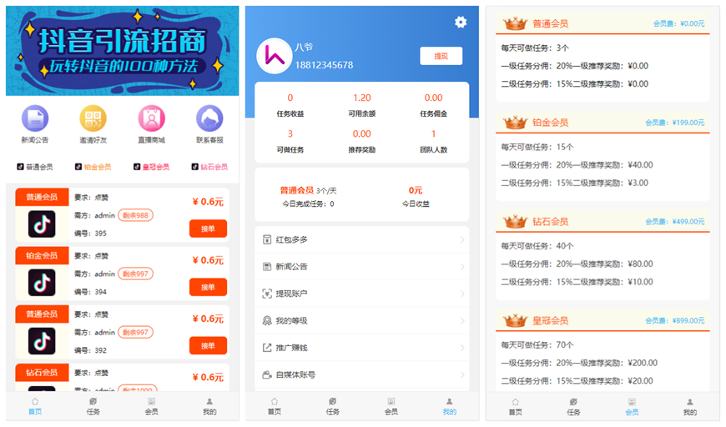
Task: Open the 新闻公告 news icon
Action: coord(35,119)
